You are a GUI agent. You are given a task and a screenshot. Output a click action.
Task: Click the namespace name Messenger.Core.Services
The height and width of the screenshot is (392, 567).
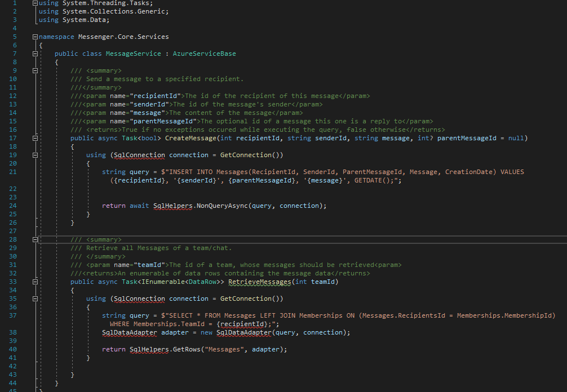point(123,37)
